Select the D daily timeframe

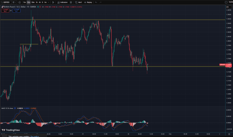[42, 2]
